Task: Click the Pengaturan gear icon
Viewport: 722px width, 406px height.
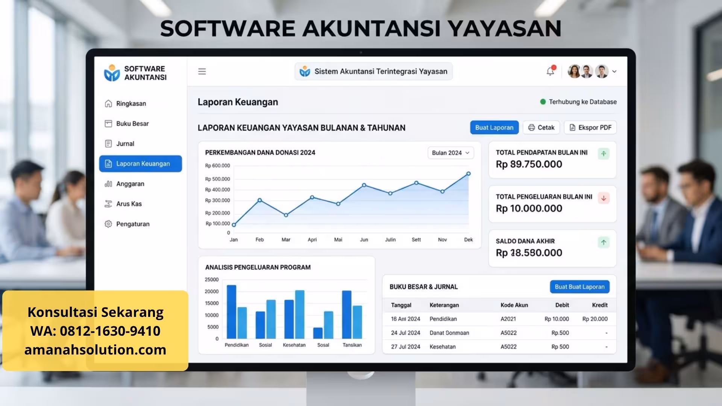Action: 108,224
